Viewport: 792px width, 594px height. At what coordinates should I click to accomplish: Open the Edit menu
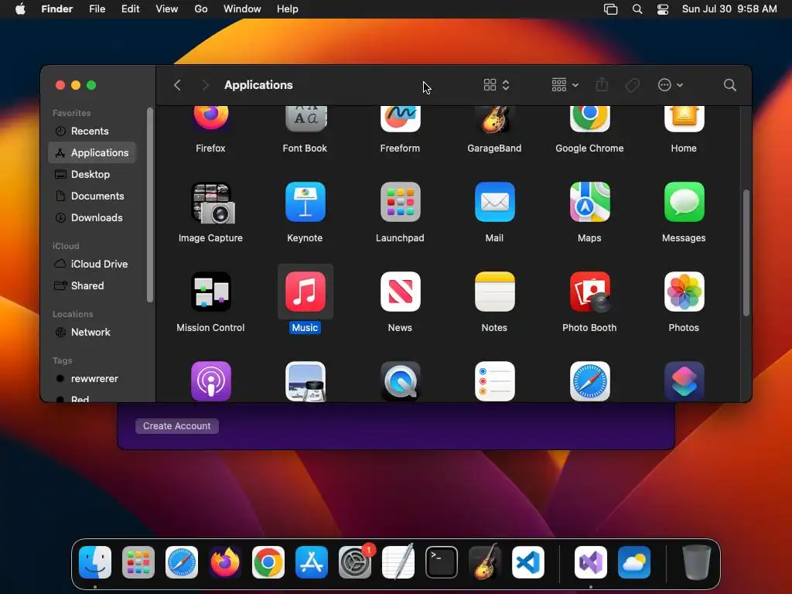130,9
